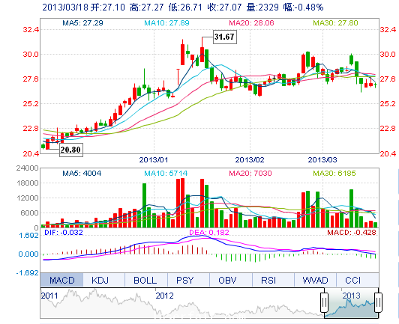This screenshot has width=399, height=324.
Task: Click the tallest red volume bar in January
Action: click(x=182, y=203)
